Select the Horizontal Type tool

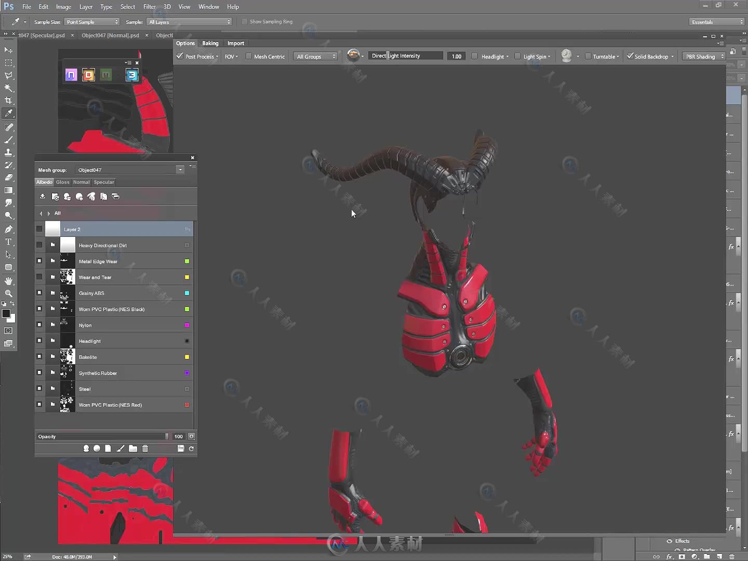pos(8,242)
